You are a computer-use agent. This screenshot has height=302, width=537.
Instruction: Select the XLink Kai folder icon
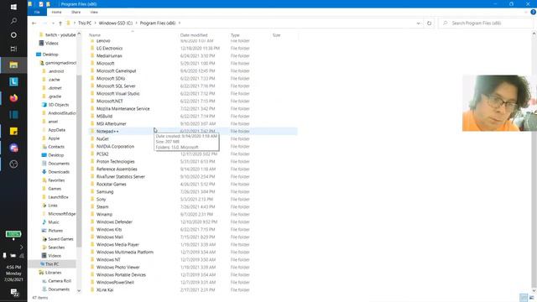click(92, 289)
